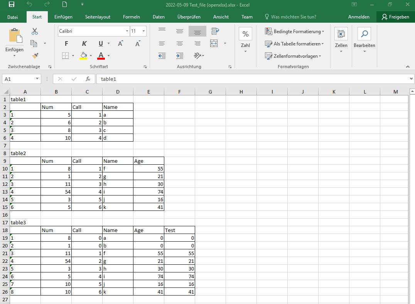The height and width of the screenshot is (304, 415).
Task: Align text to top of cell
Action: click(162, 29)
